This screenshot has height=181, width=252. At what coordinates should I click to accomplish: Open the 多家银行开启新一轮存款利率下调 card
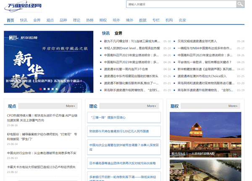tap(124, 176)
